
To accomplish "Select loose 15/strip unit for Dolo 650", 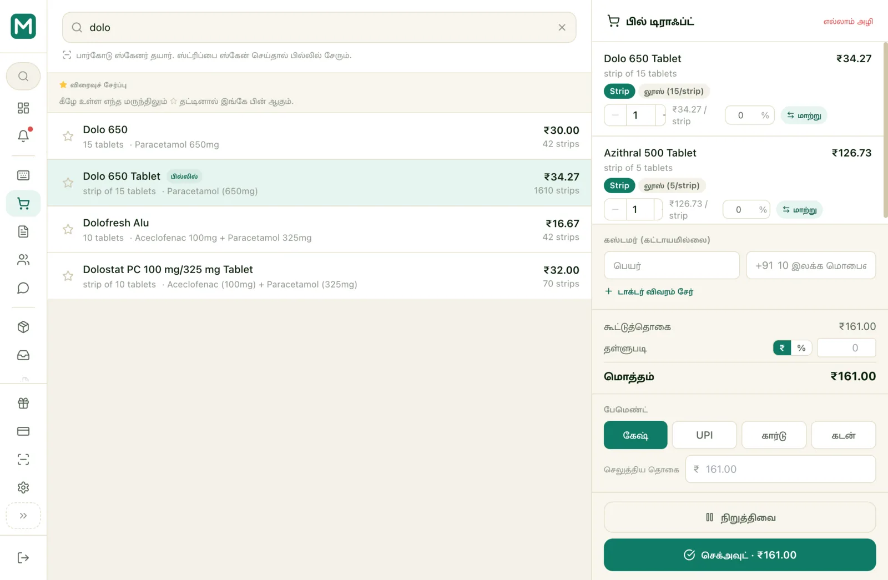I will pyautogui.click(x=674, y=91).
